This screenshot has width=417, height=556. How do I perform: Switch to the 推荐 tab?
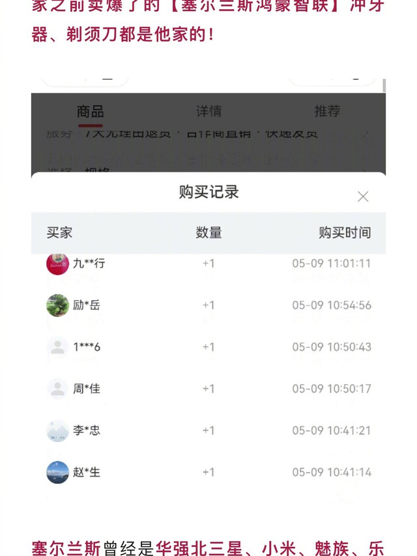point(327,111)
